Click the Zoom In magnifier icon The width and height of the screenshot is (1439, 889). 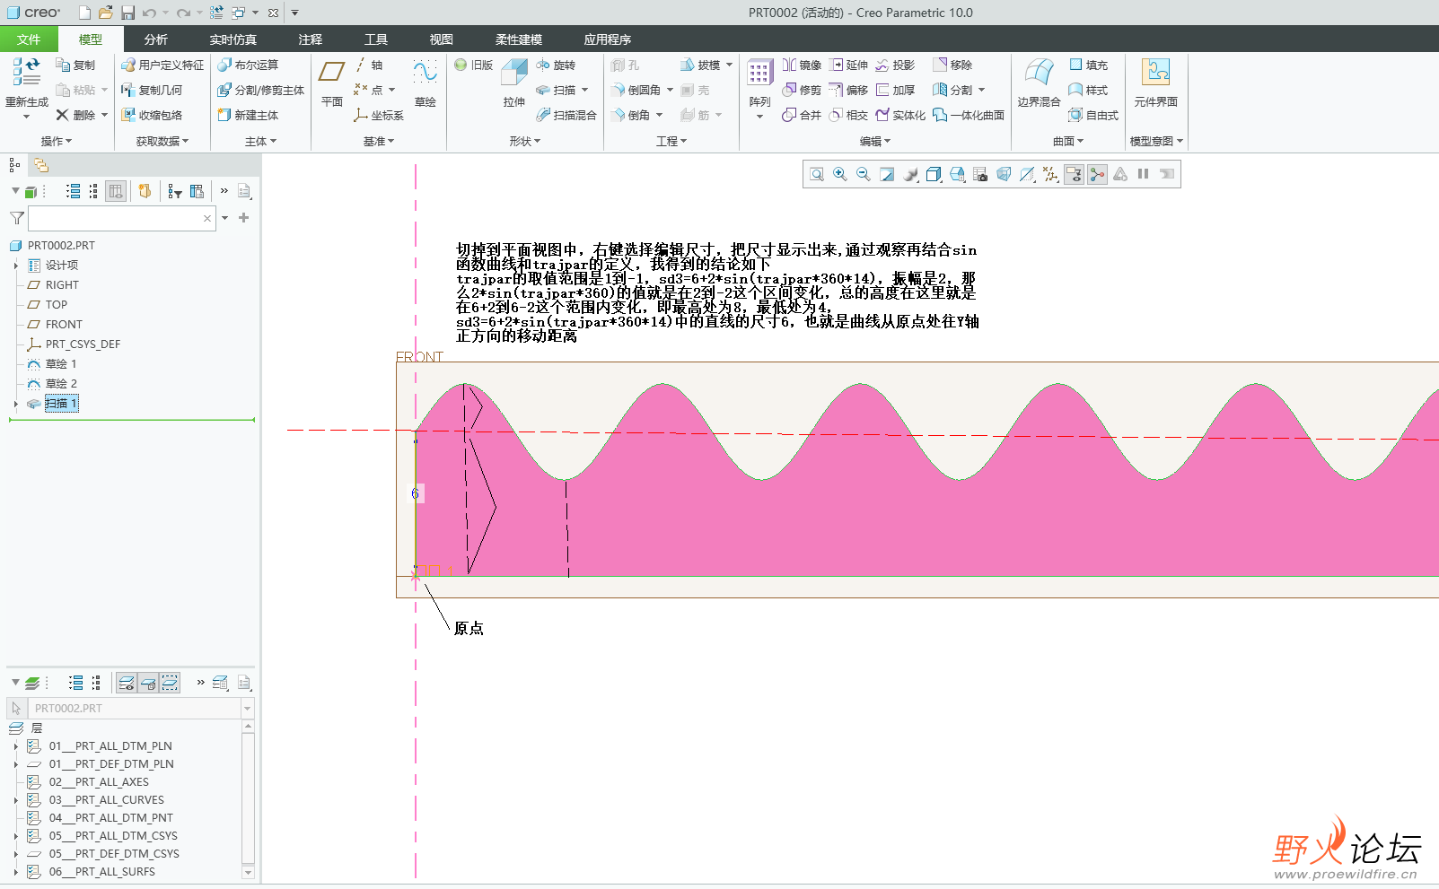pyautogui.click(x=840, y=174)
